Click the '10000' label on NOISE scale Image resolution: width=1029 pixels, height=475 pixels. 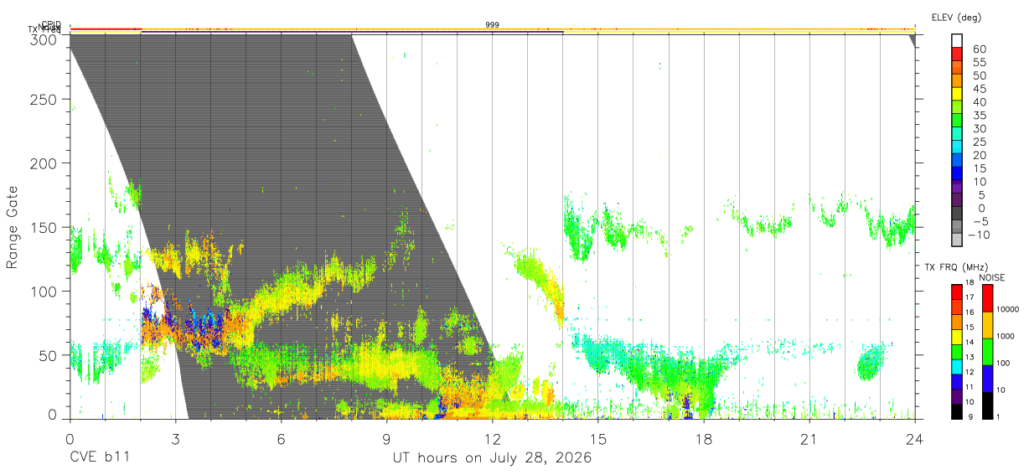pyautogui.click(x=1008, y=309)
